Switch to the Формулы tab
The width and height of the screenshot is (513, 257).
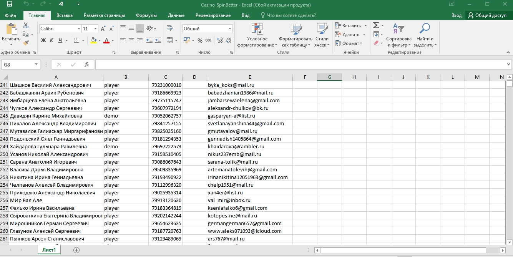point(146,15)
